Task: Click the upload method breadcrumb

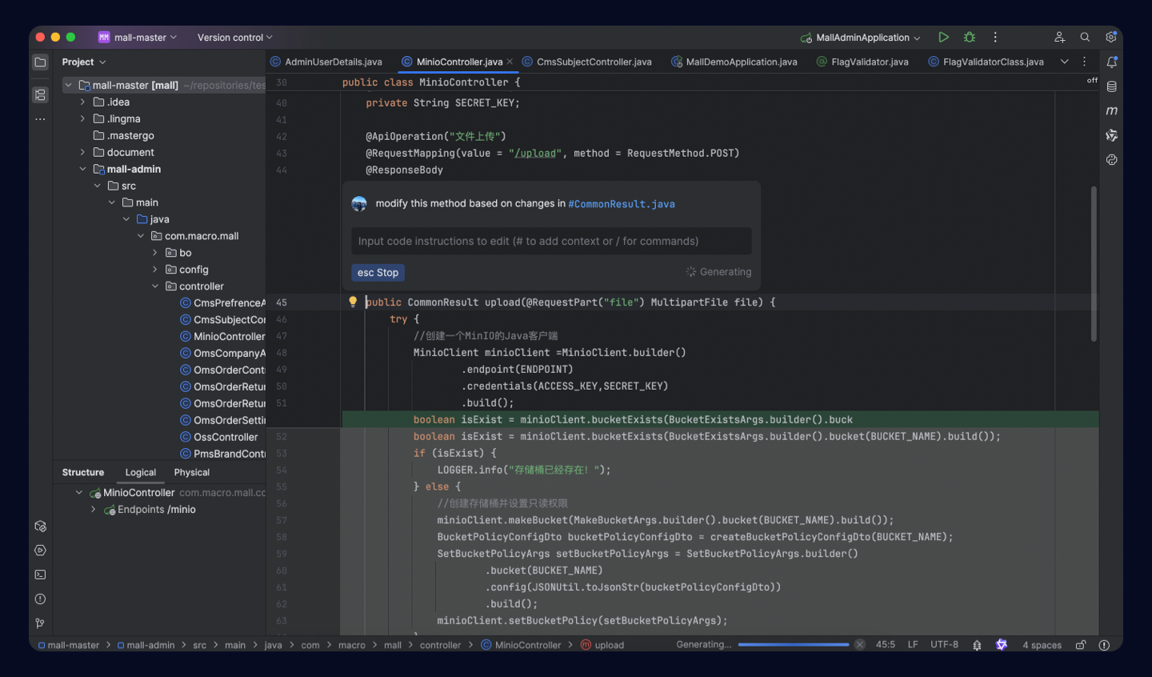Action: pyautogui.click(x=602, y=645)
